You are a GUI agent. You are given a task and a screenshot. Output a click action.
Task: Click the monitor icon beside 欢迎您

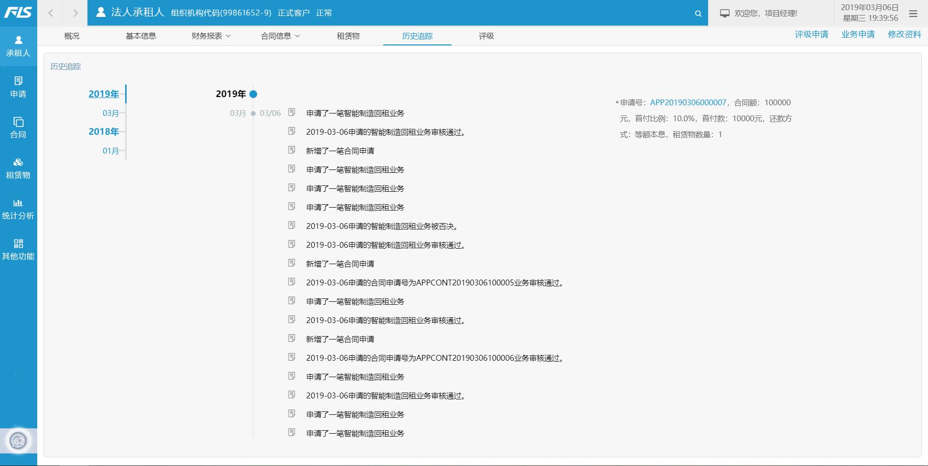pos(724,13)
